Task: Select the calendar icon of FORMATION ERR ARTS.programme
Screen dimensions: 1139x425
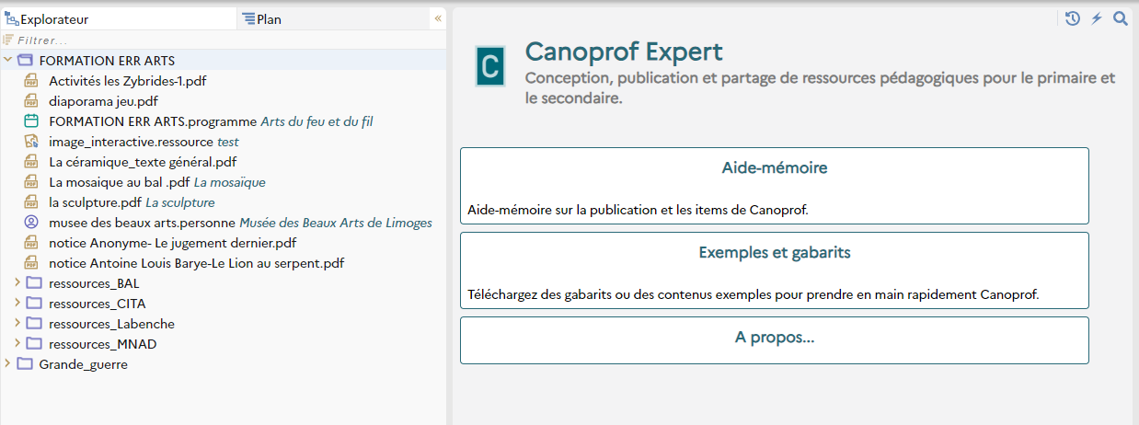Action: pyautogui.click(x=31, y=121)
